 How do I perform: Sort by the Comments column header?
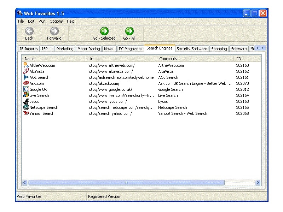tap(195, 59)
